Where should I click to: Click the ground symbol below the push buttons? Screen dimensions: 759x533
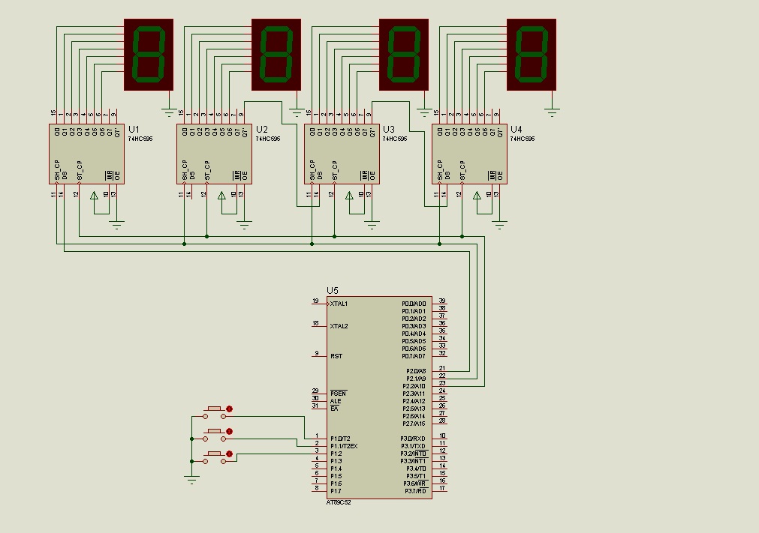(191, 480)
